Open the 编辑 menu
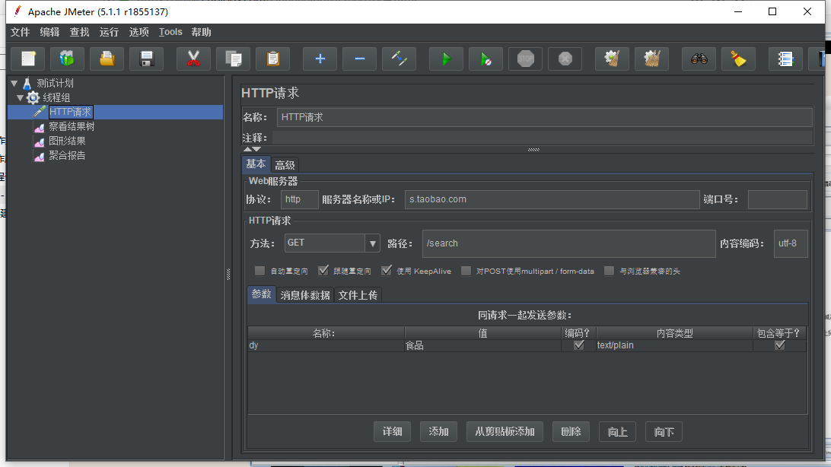This screenshot has height=467, width=831. (49, 32)
